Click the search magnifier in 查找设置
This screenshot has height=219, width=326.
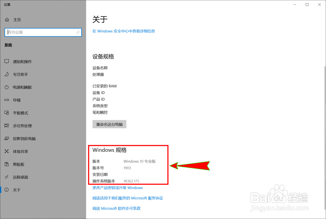[78, 32]
